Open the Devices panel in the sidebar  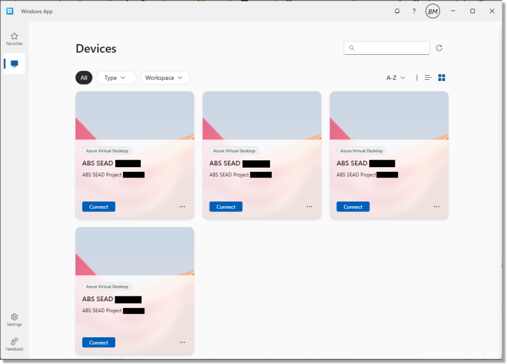click(x=13, y=63)
